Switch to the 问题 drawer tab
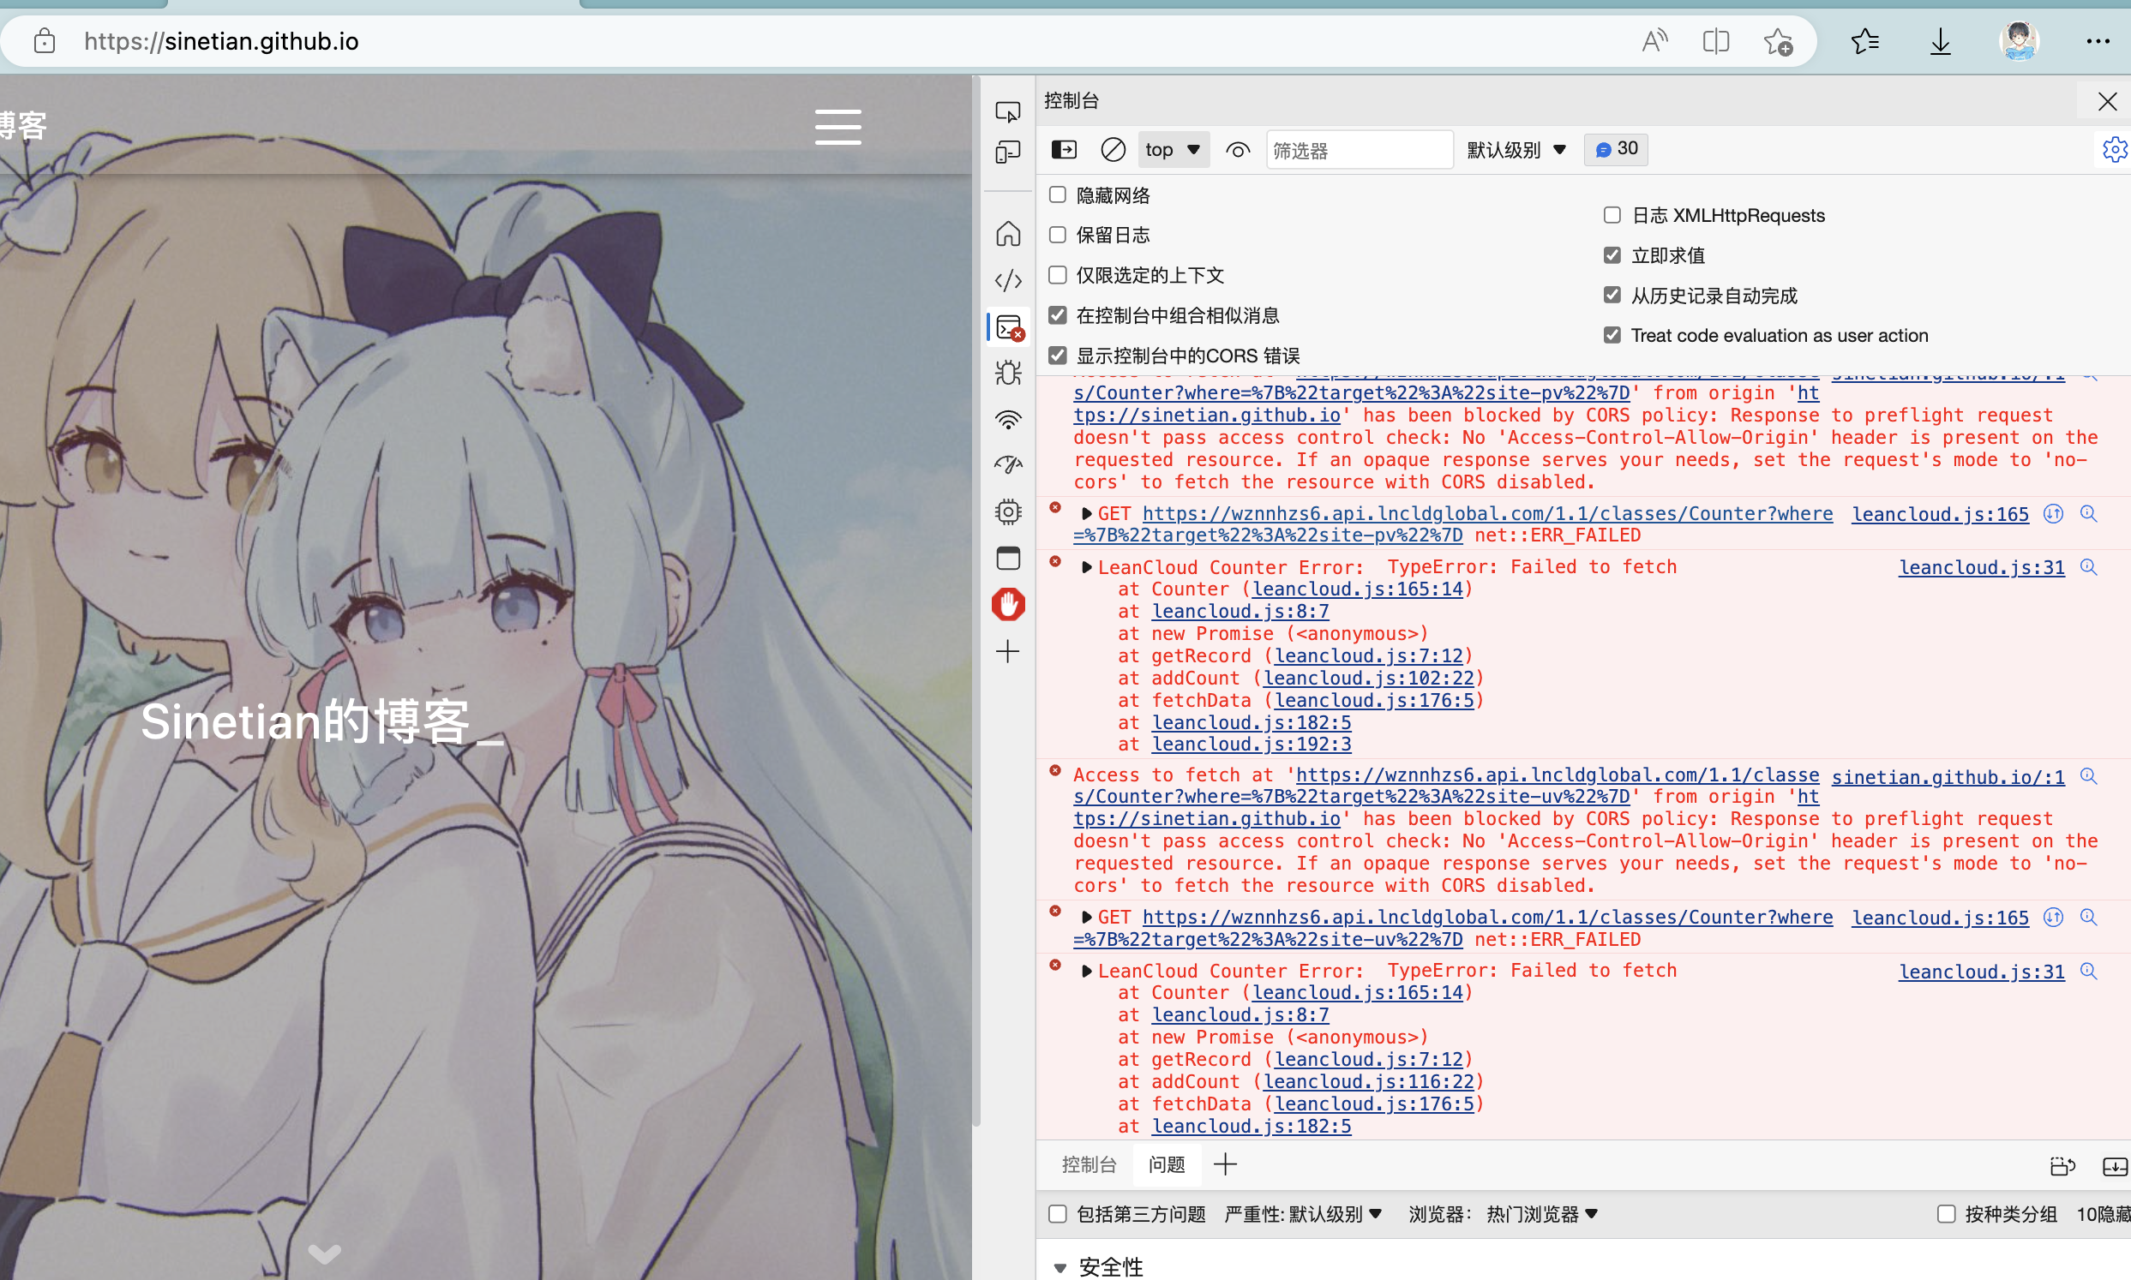 click(x=1167, y=1165)
